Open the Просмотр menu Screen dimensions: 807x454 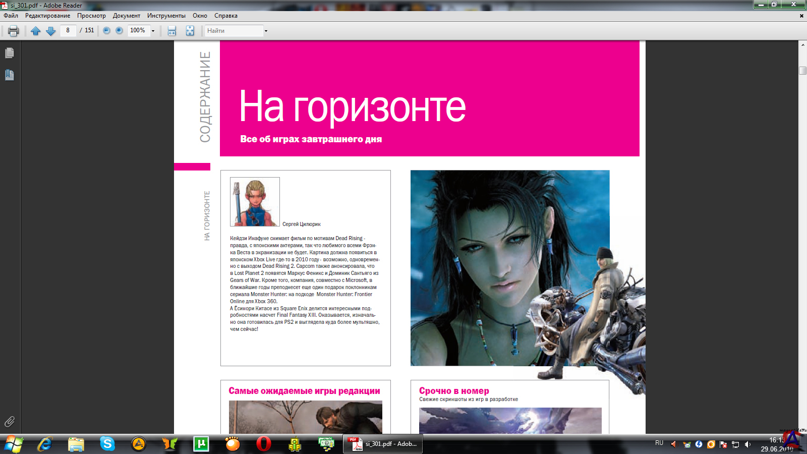(91, 16)
